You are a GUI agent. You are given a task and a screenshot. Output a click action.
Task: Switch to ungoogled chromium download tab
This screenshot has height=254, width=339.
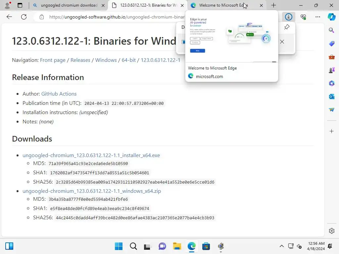coord(69,5)
